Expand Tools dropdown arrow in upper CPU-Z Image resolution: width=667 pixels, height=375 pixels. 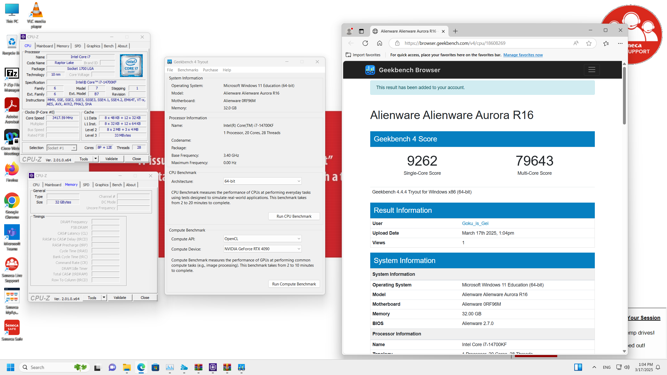click(96, 159)
